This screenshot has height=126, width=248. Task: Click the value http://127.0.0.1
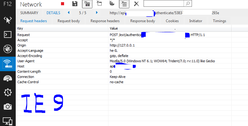tap(122, 45)
